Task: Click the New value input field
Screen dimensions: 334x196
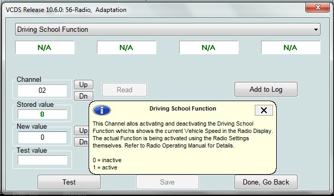Action: coord(42,137)
